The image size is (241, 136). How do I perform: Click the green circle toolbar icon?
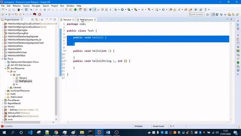[x=75, y=9]
